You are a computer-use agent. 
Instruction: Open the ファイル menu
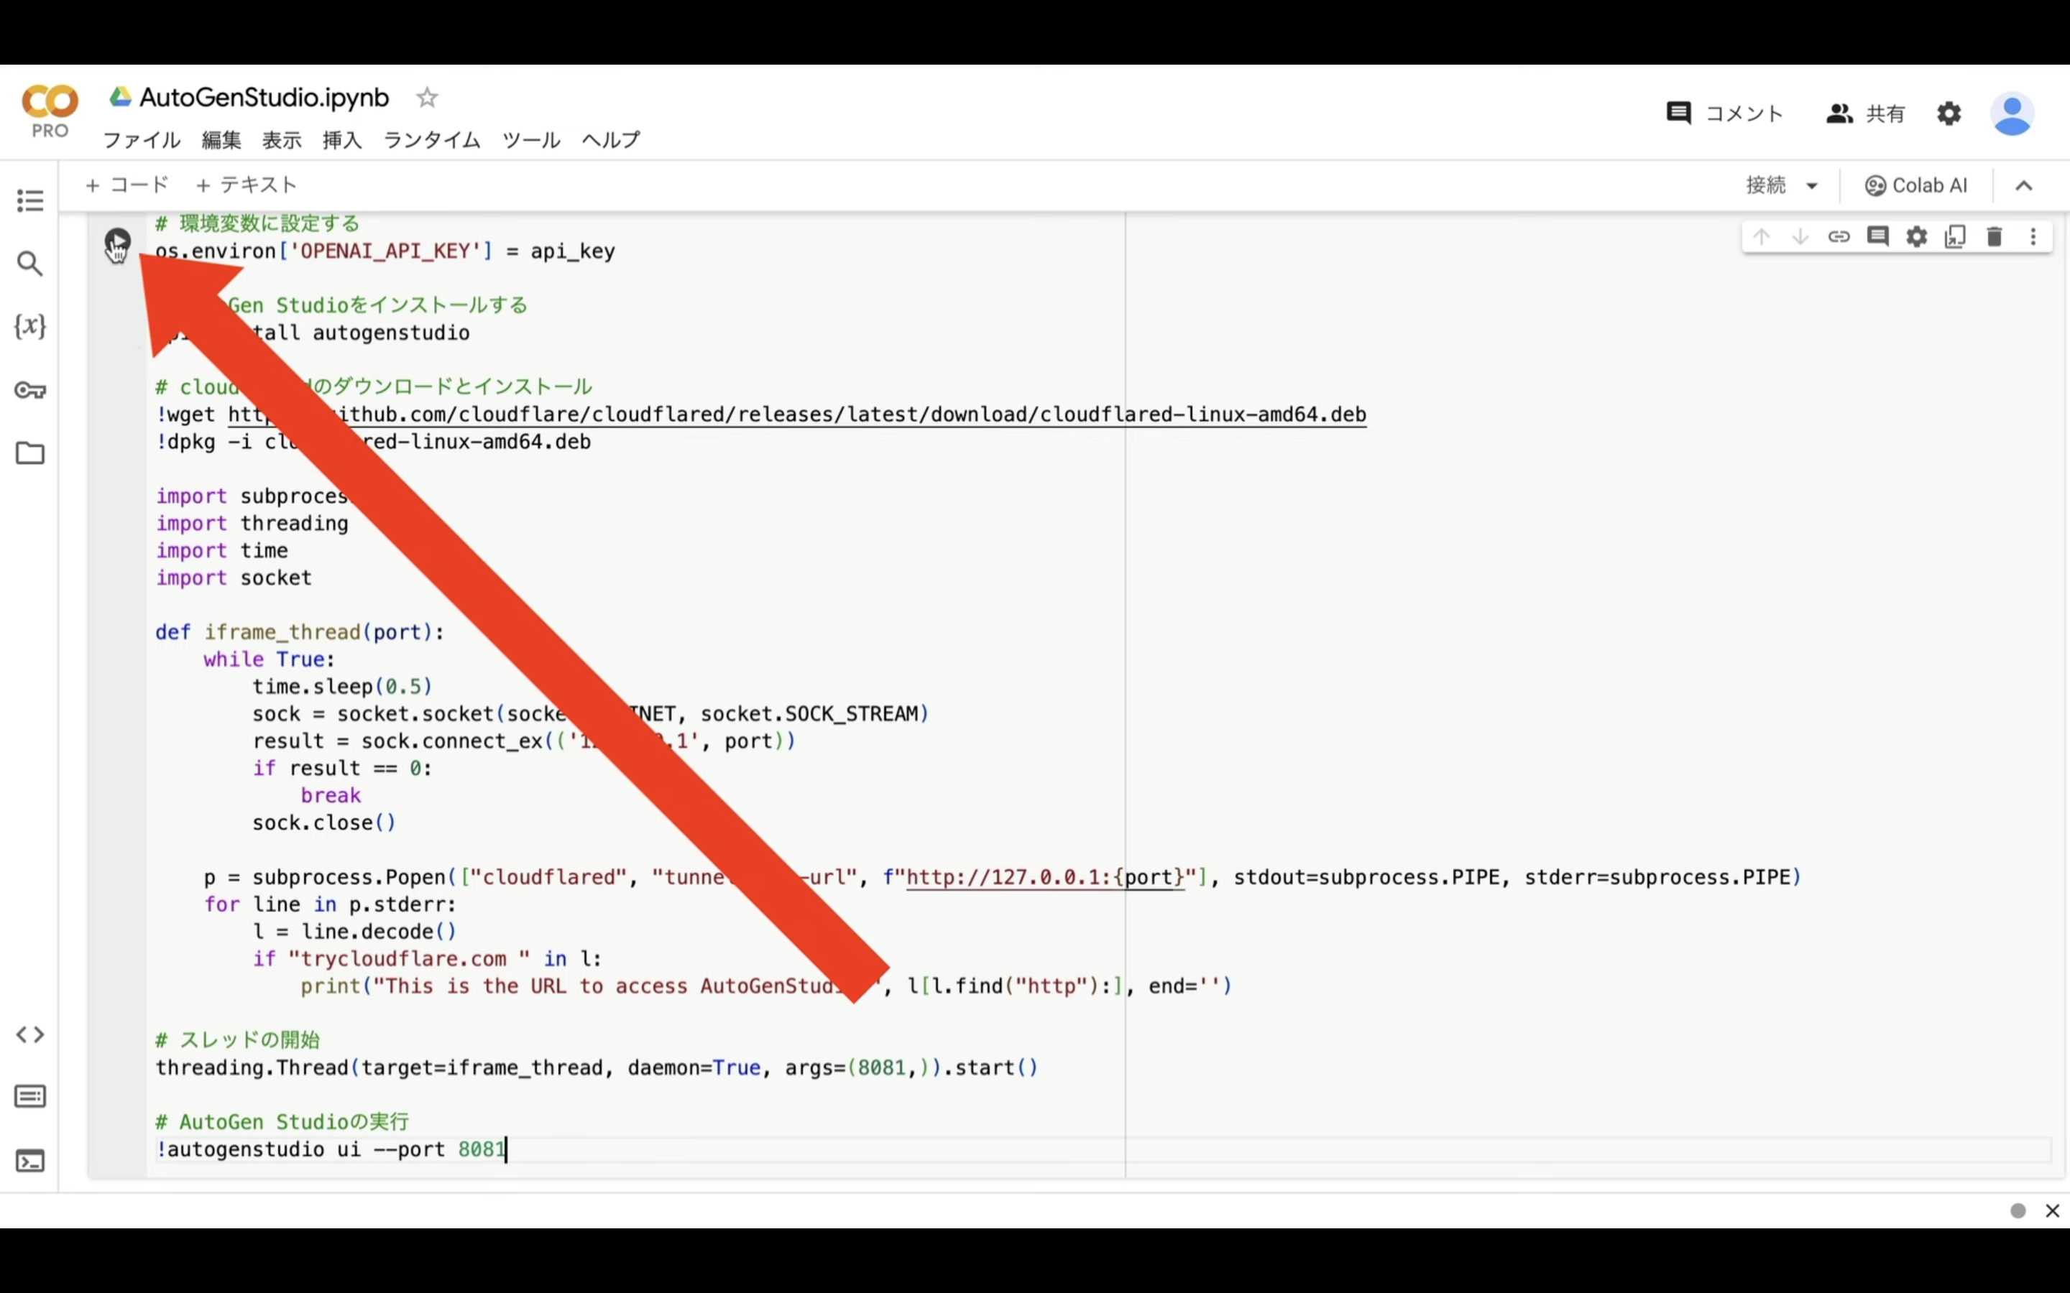(142, 139)
